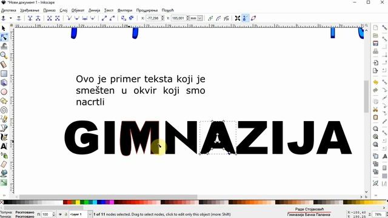Select the Zoom magnifier tool

pos(4,55)
